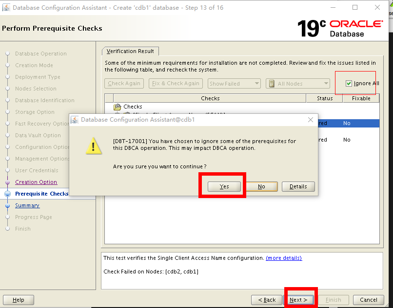
Task: Proceed with the Next button
Action: pyautogui.click(x=298, y=300)
